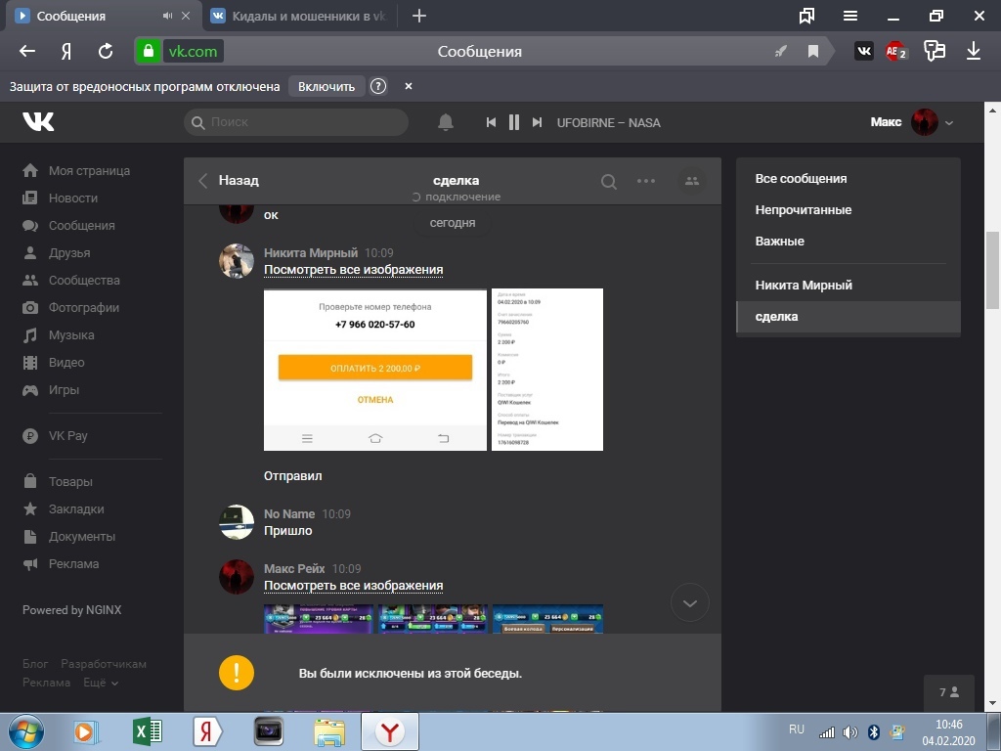Show conversation members icon
Screen dimensions: 1001x751
692,181
